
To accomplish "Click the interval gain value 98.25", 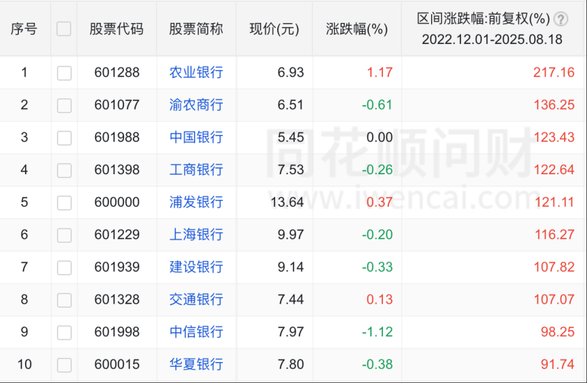I will 557,331.
